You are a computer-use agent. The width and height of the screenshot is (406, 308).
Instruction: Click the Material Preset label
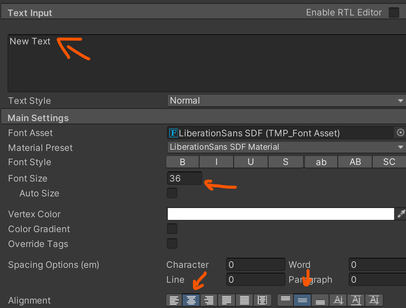40,148
